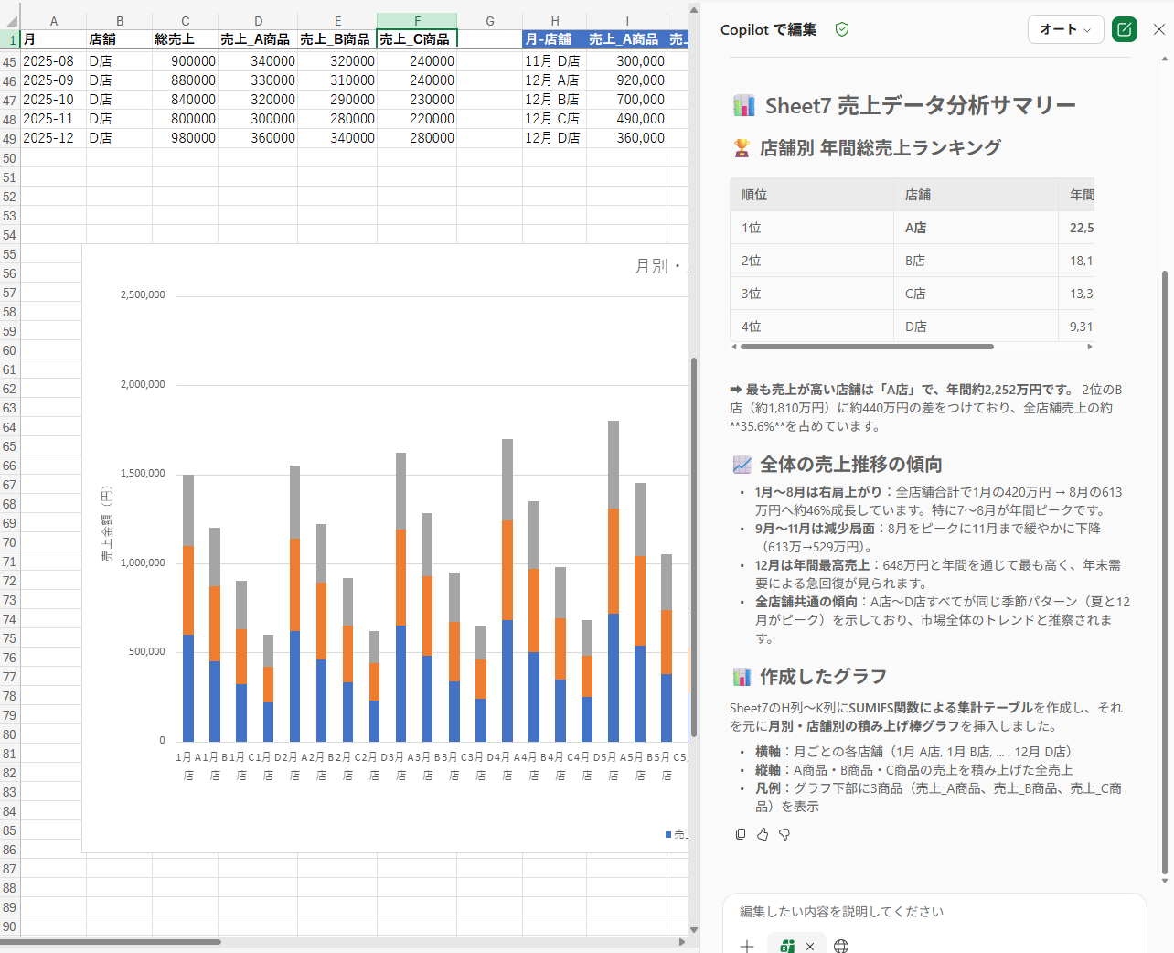Image resolution: width=1174 pixels, height=953 pixels.
Task: Give thumbs up to Copilot response
Action: tap(763, 834)
